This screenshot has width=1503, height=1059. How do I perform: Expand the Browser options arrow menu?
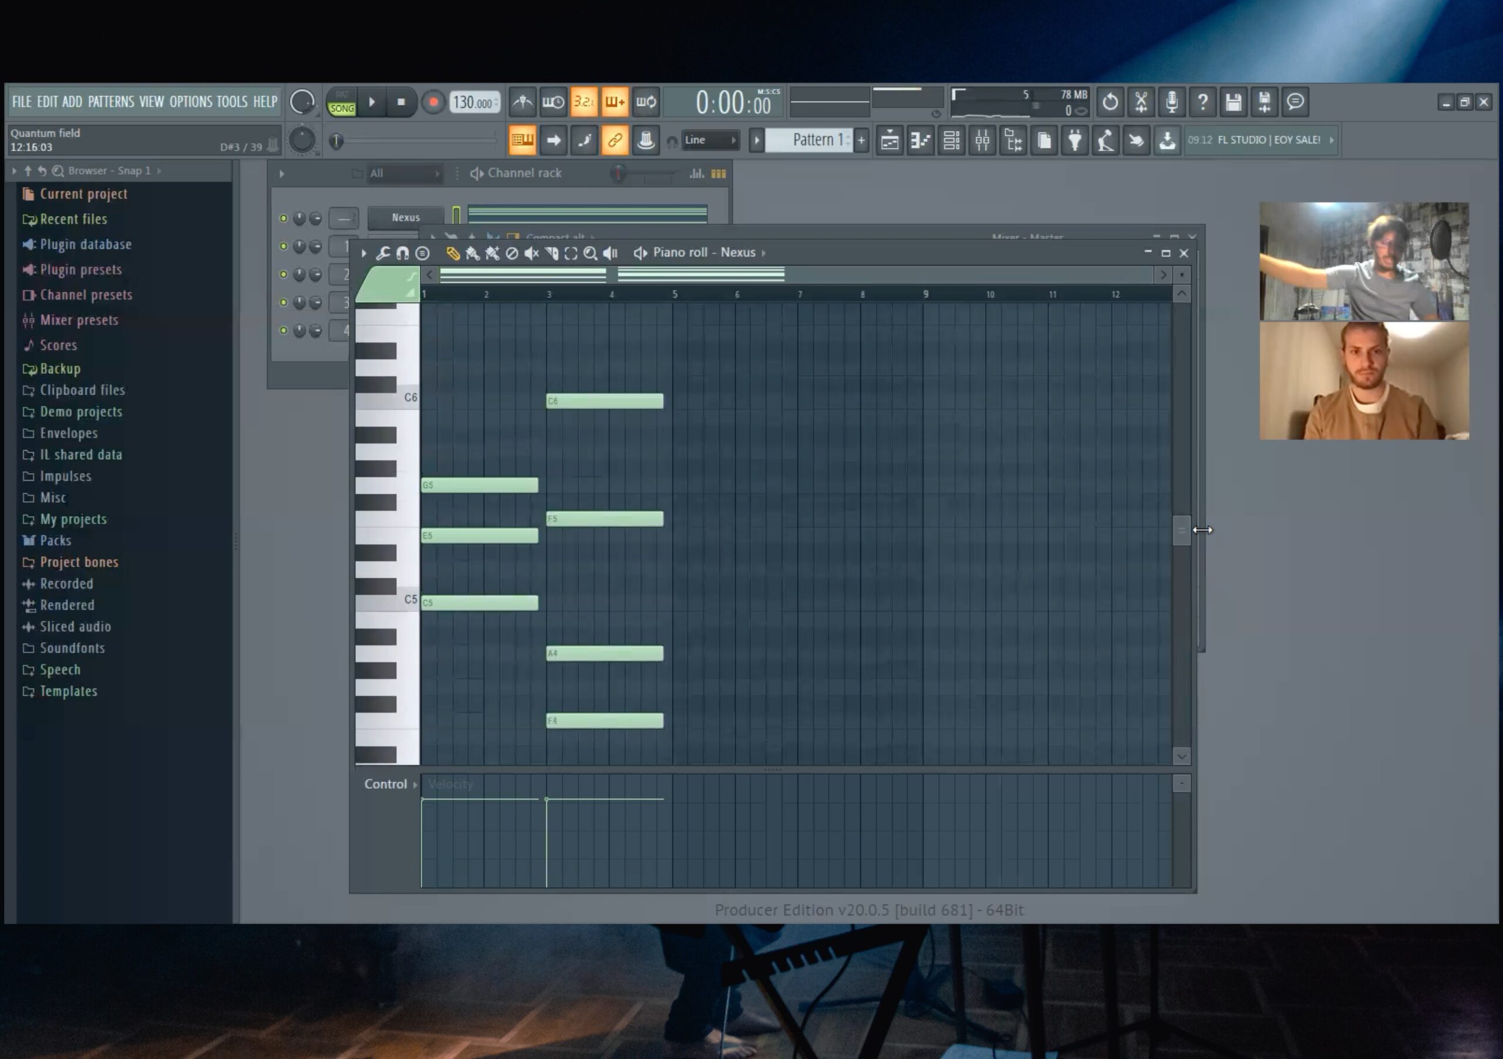pos(15,171)
